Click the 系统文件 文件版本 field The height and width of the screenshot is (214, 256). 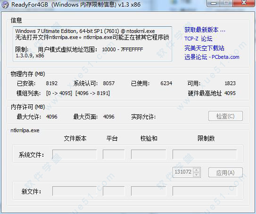(x=74, y=154)
